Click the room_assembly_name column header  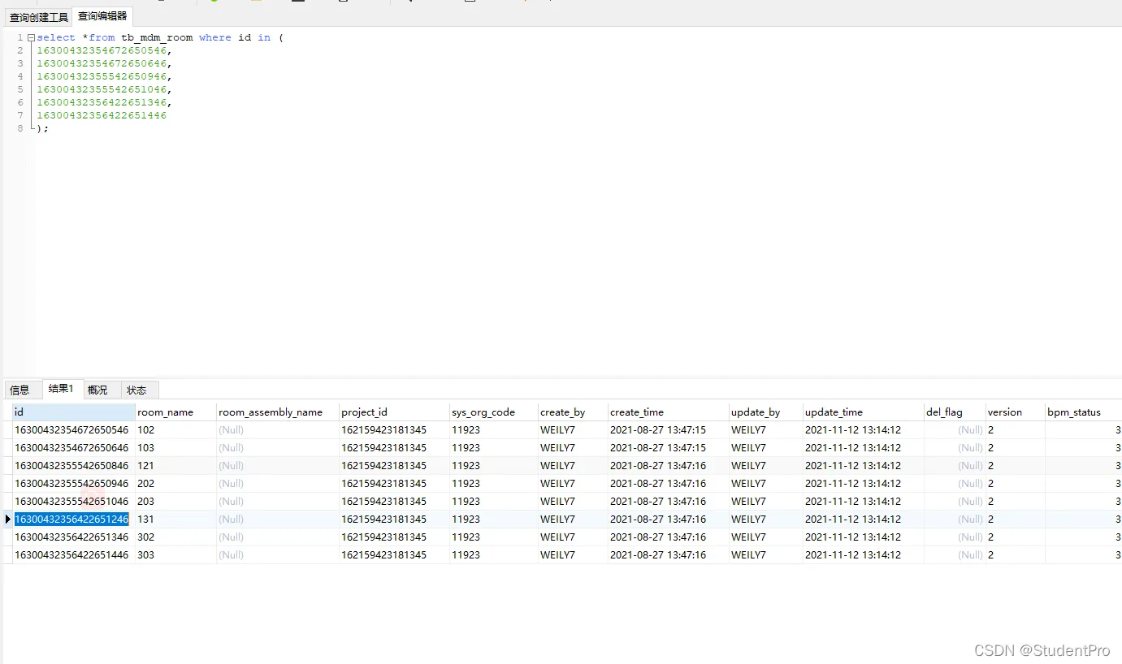tap(278, 412)
